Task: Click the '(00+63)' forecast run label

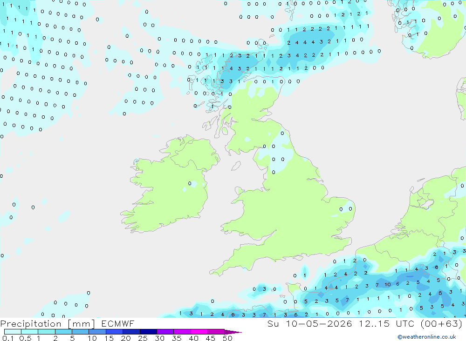Action: point(441,324)
